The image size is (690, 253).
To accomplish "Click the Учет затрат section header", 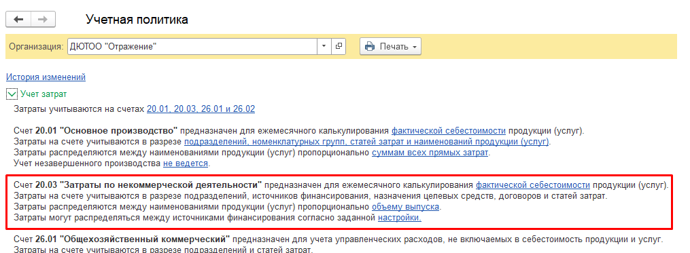I will point(44,94).
